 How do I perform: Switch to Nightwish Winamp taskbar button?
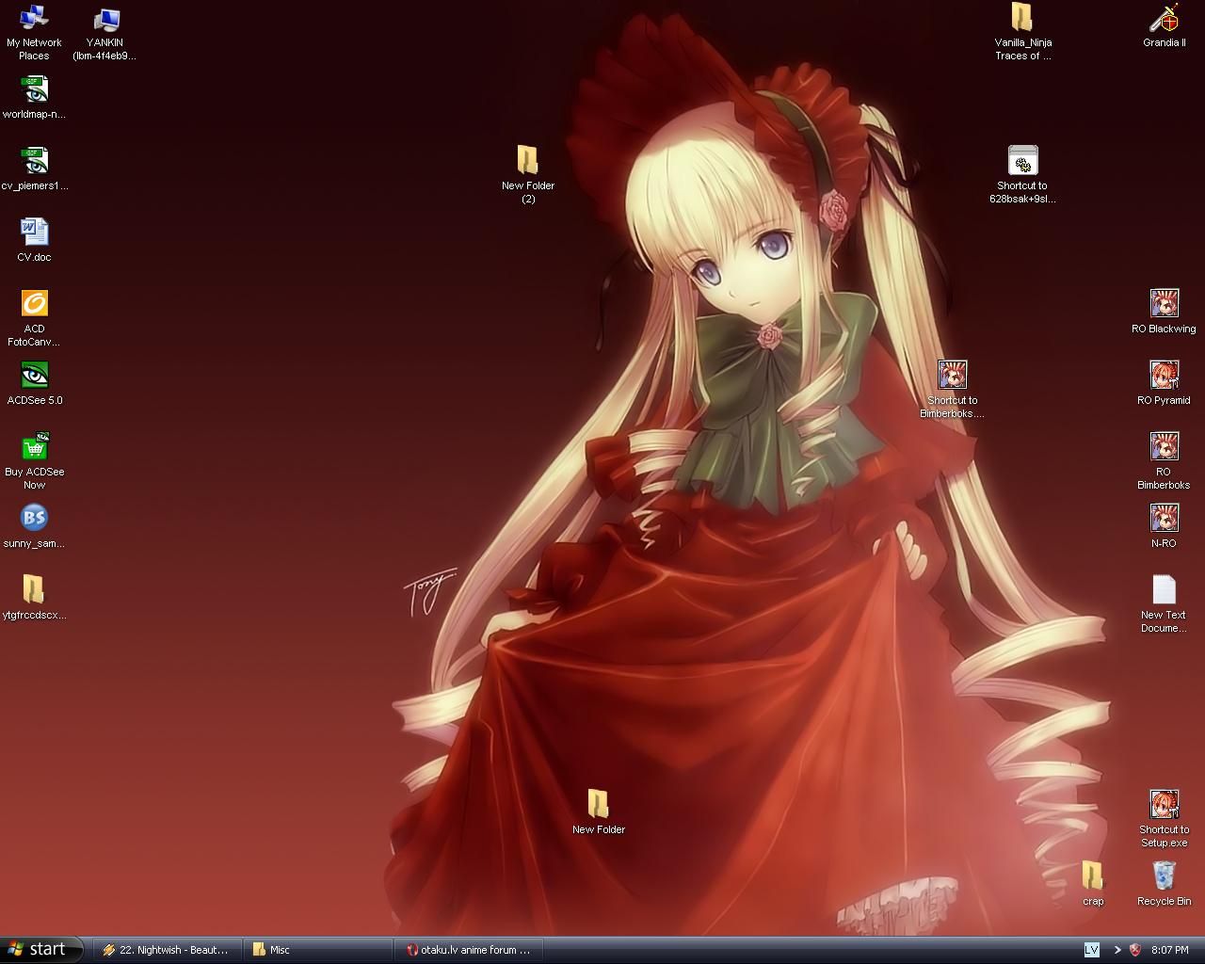(166, 950)
